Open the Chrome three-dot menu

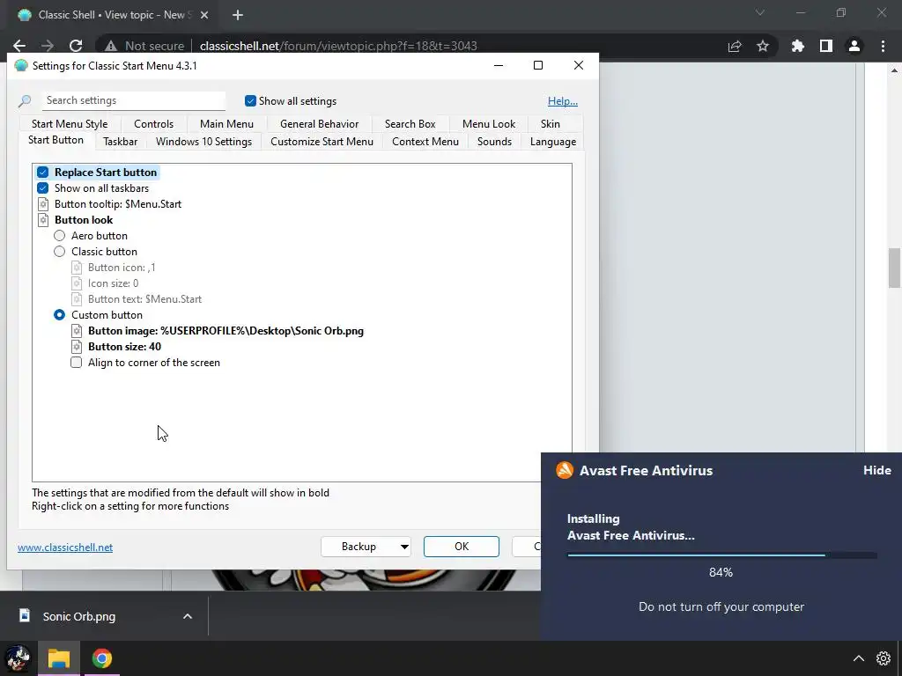pos(883,46)
